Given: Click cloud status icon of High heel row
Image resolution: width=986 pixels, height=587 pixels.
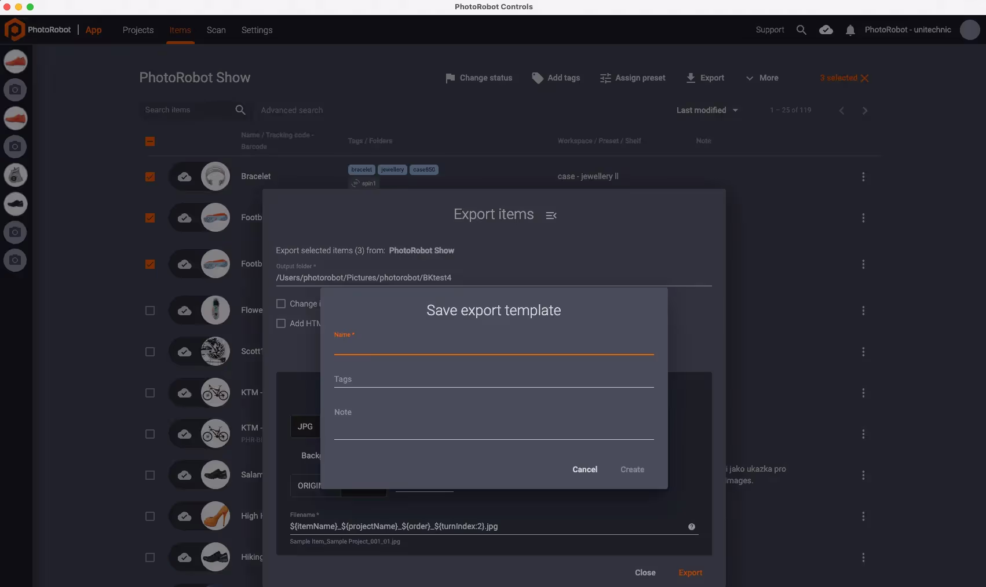Looking at the screenshot, I should pos(184,516).
